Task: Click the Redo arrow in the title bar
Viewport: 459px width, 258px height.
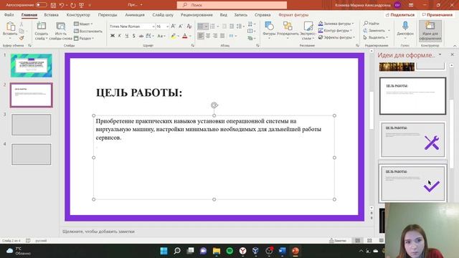Action: point(73,5)
